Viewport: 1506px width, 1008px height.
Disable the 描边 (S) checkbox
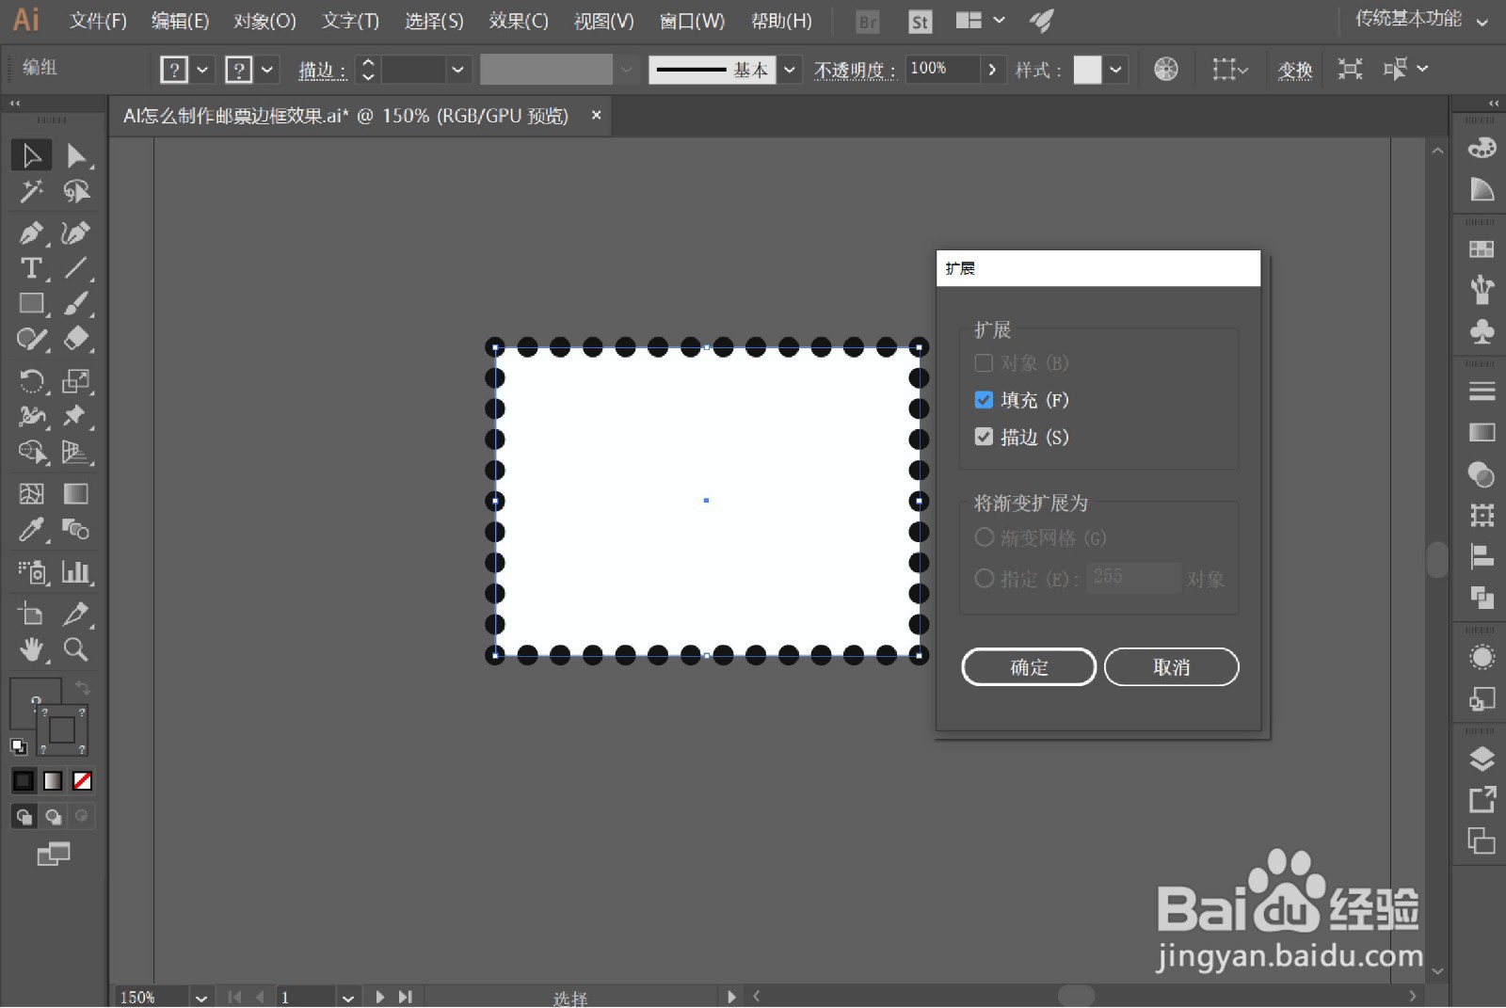coord(984,436)
